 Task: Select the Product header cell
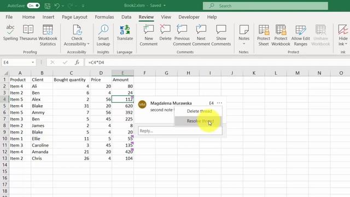[x=20, y=80]
